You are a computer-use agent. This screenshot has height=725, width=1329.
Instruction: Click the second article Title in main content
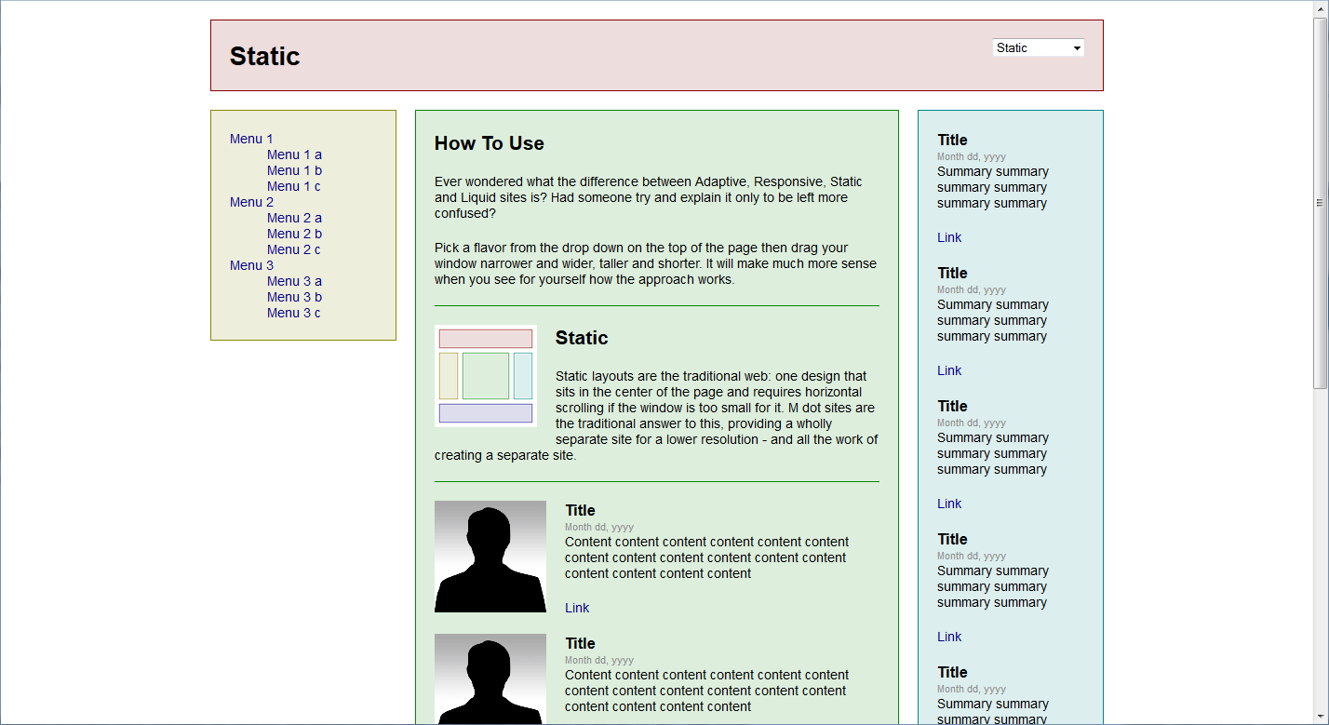coord(580,643)
